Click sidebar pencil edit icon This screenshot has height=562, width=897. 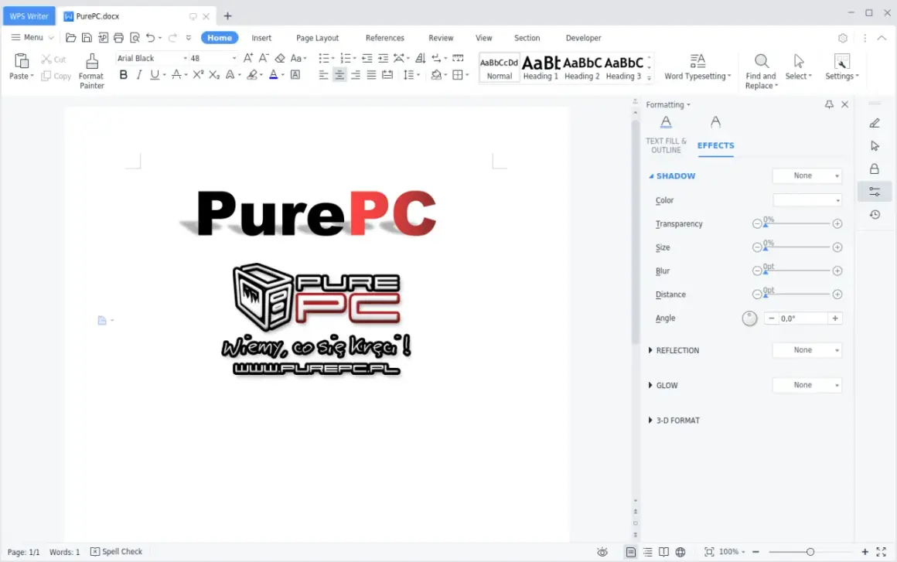(875, 123)
